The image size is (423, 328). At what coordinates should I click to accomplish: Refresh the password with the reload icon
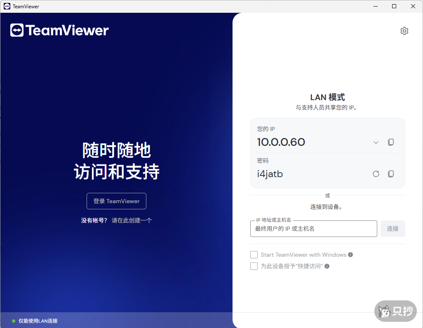point(376,174)
